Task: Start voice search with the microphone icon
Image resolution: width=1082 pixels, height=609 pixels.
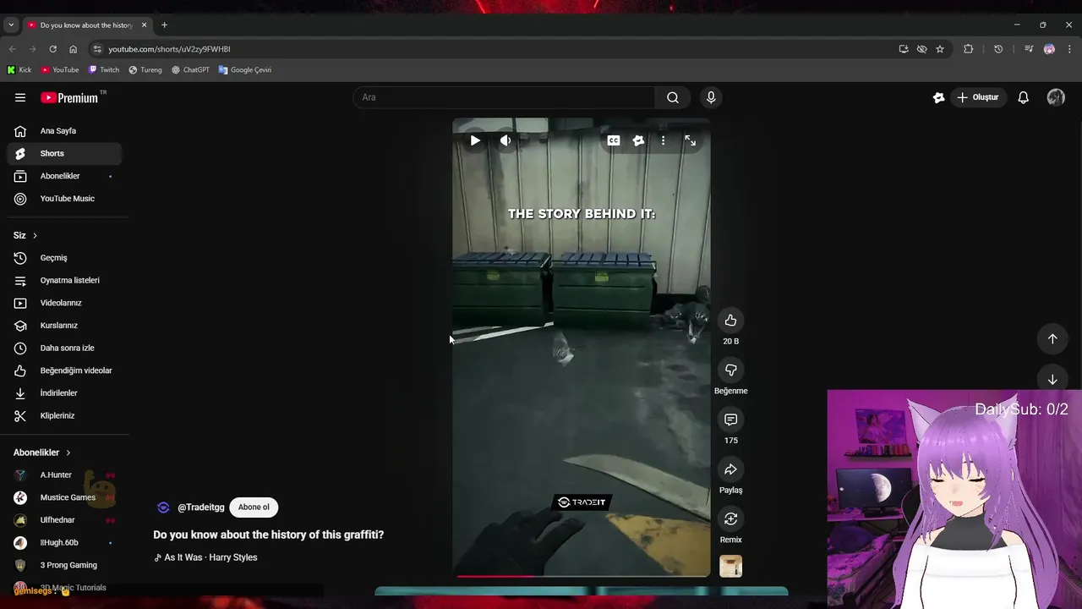Action: [x=711, y=97]
